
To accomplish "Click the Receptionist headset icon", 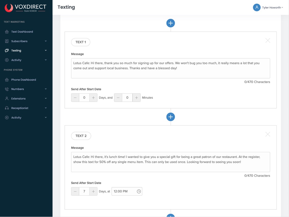I will pyautogui.click(x=7, y=108).
